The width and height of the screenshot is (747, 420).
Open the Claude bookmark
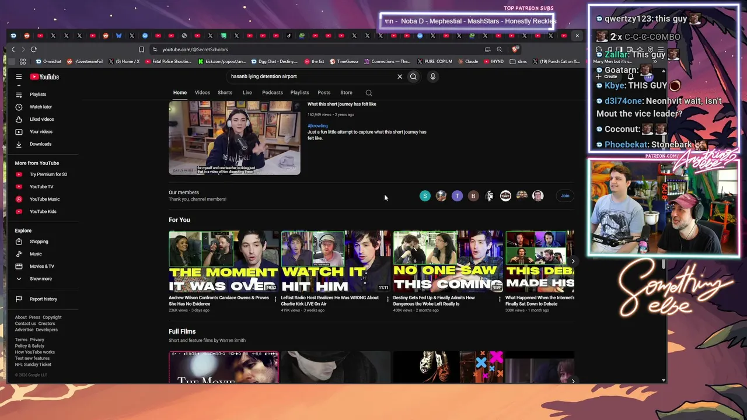[x=468, y=61]
